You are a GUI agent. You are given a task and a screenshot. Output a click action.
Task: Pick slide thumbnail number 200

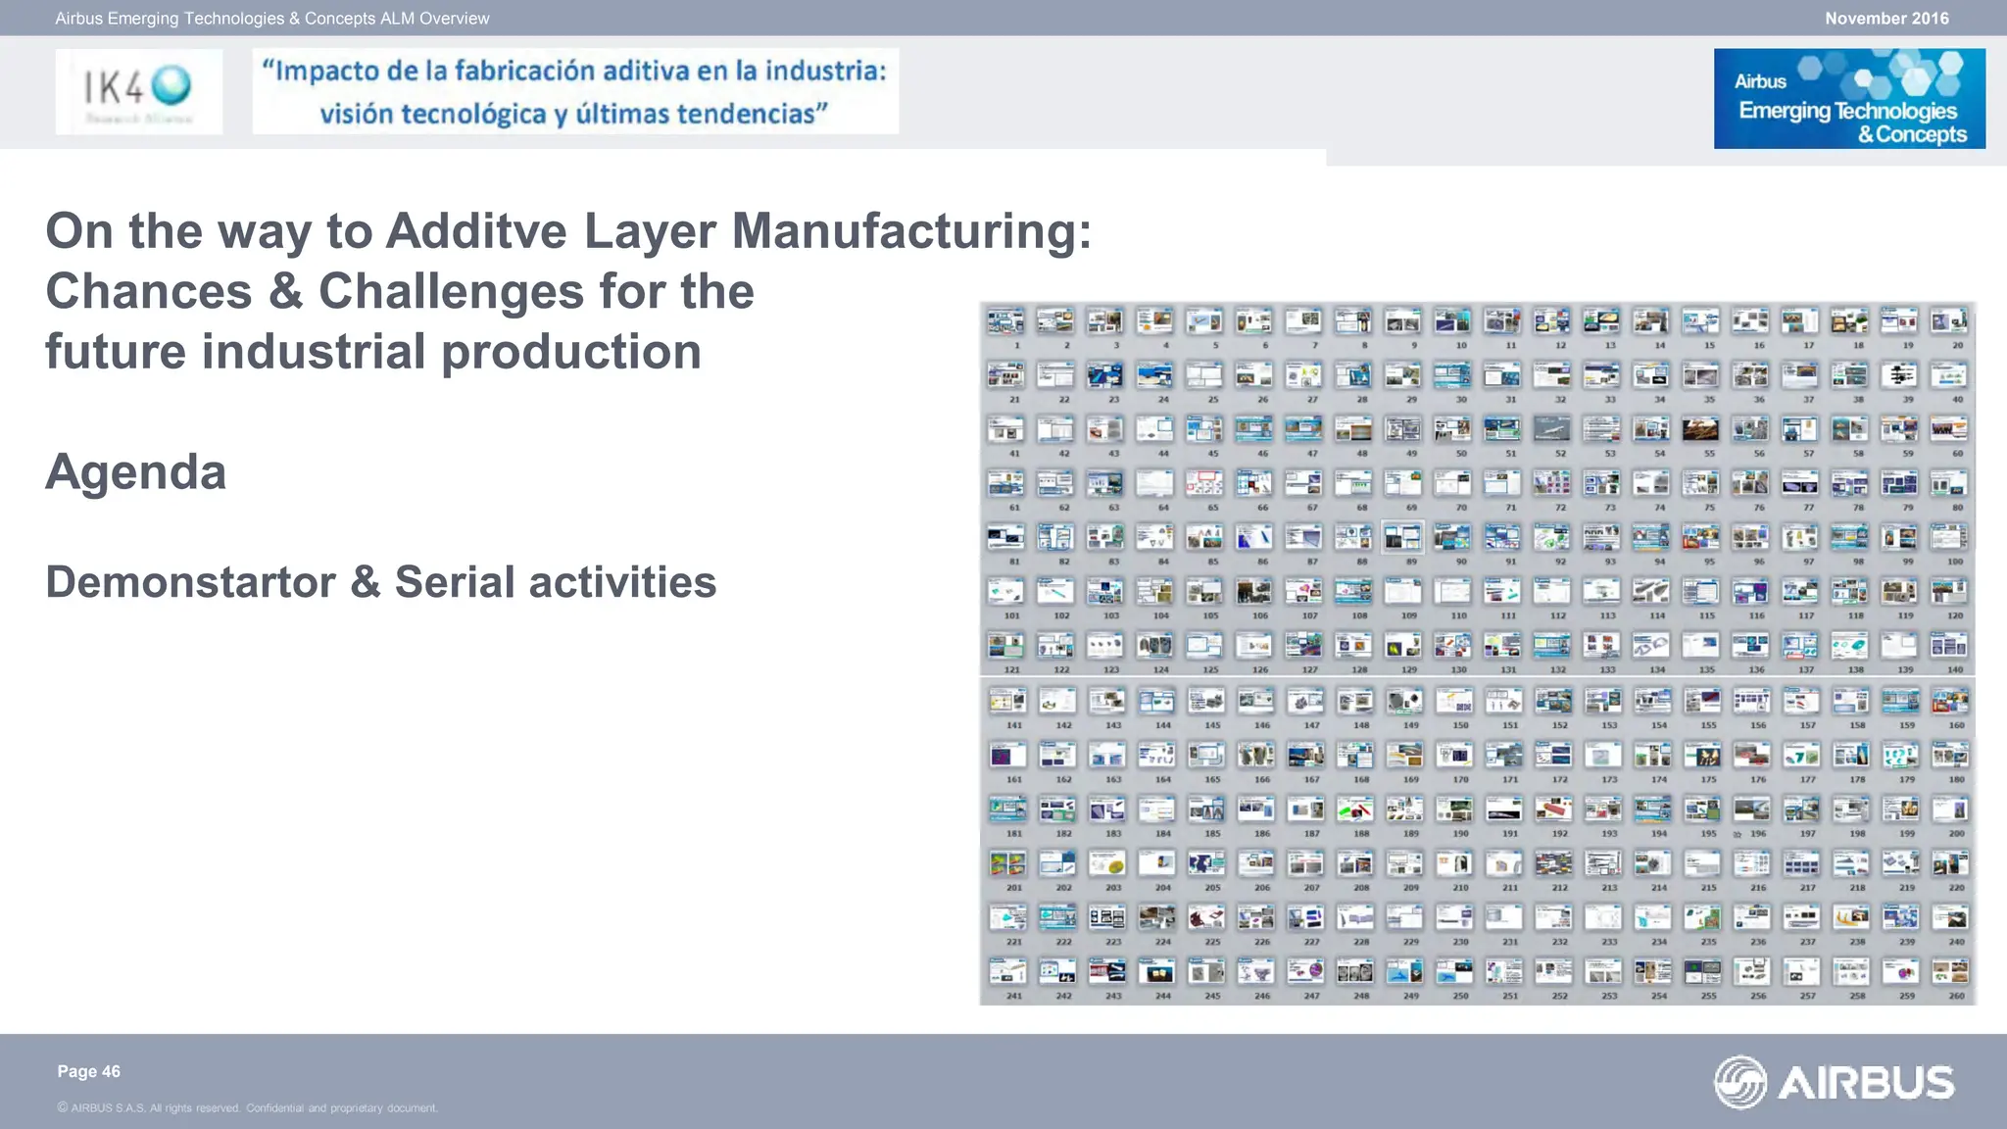[x=1950, y=810]
